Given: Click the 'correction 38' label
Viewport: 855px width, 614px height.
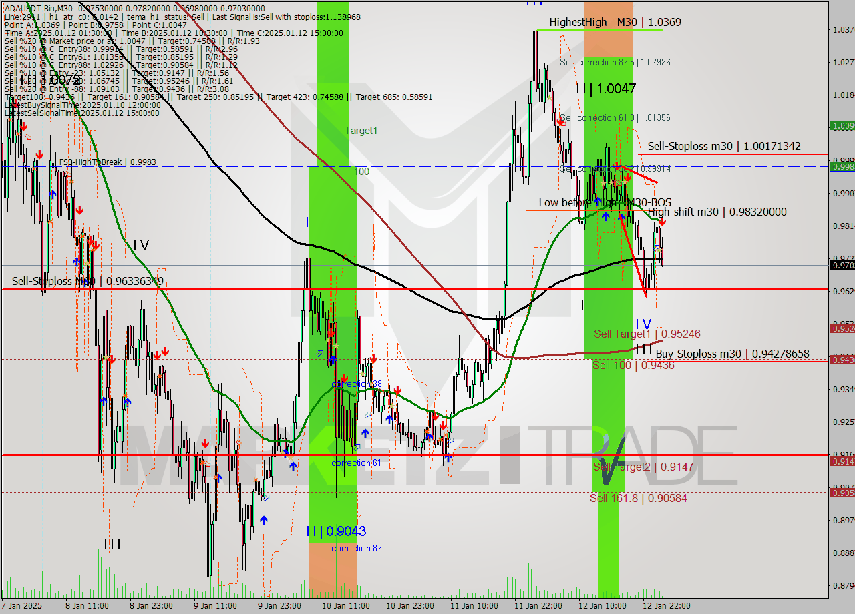Looking at the screenshot, I should pos(357,384).
